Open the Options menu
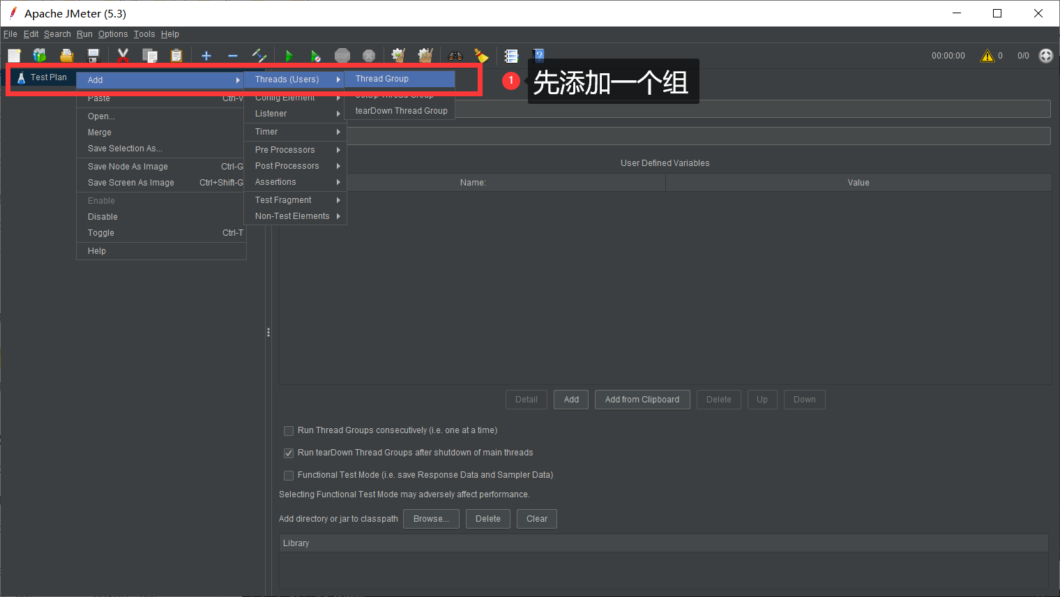The image size is (1060, 597). click(x=113, y=34)
